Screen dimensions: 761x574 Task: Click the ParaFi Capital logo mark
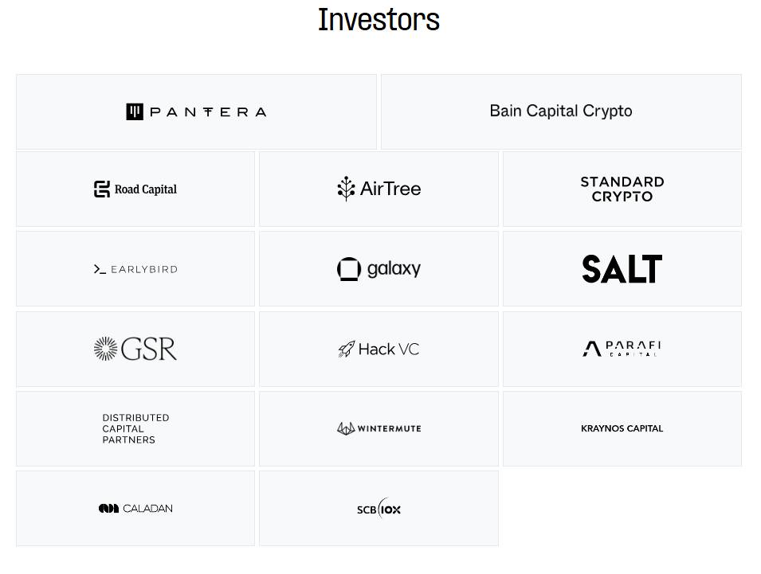click(591, 349)
